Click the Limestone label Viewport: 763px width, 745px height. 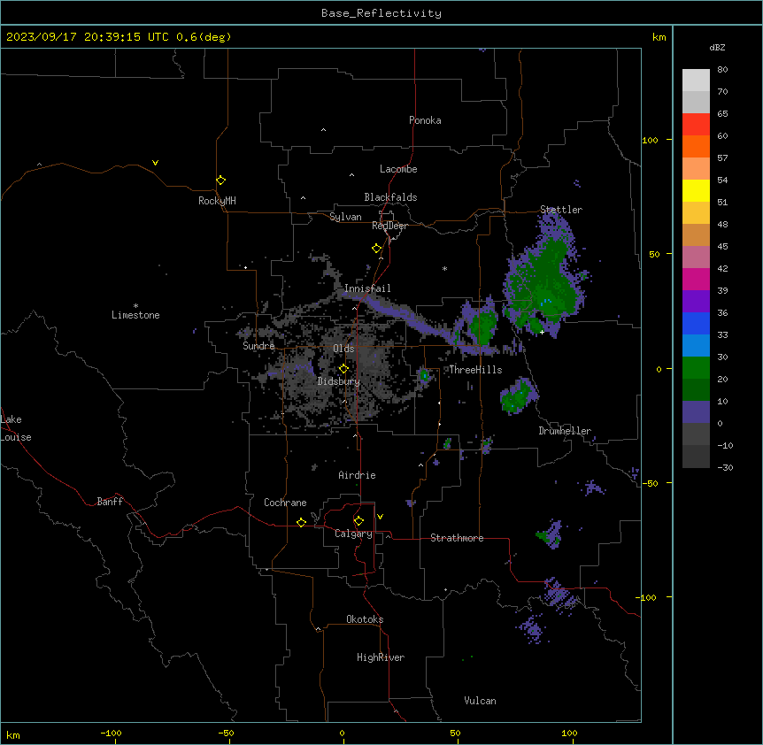[x=135, y=315]
